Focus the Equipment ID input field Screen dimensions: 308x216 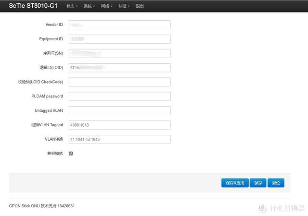(120, 39)
